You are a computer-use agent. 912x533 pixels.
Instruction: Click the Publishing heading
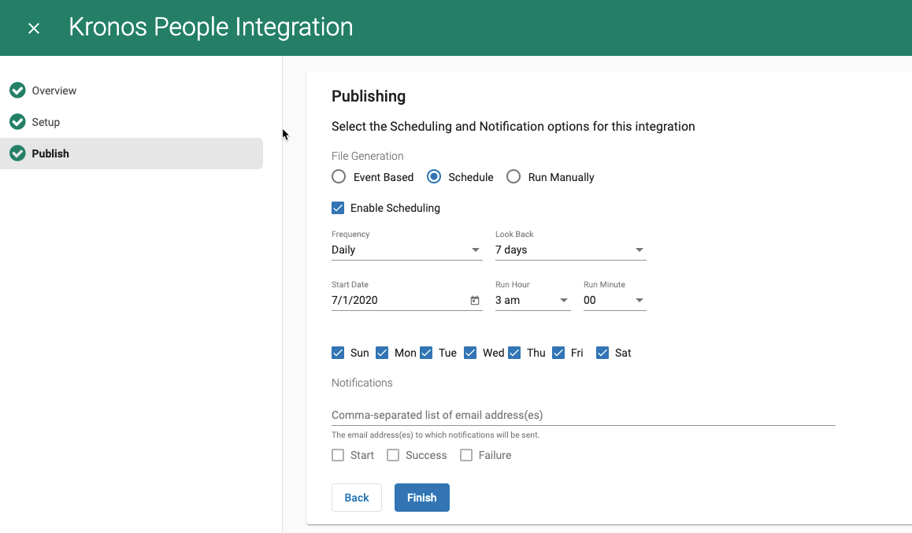coord(369,97)
